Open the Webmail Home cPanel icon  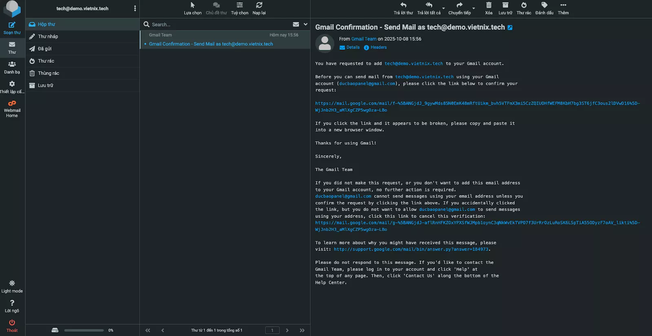[12, 103]
